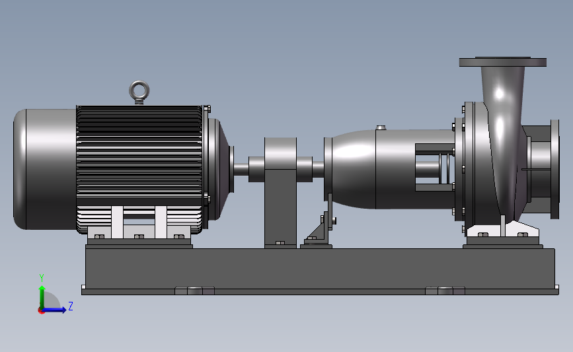Click the red X origin dot of triad
This screenshot has height=352, width=573.
click(41, 311)
